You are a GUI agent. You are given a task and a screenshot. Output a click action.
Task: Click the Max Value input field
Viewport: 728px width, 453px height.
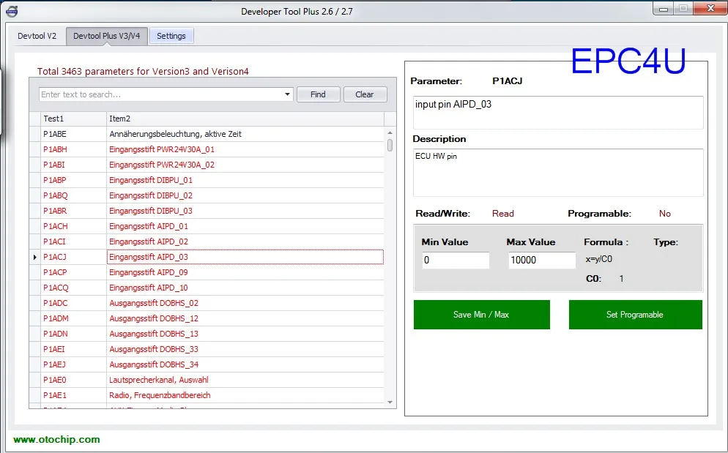542,260
